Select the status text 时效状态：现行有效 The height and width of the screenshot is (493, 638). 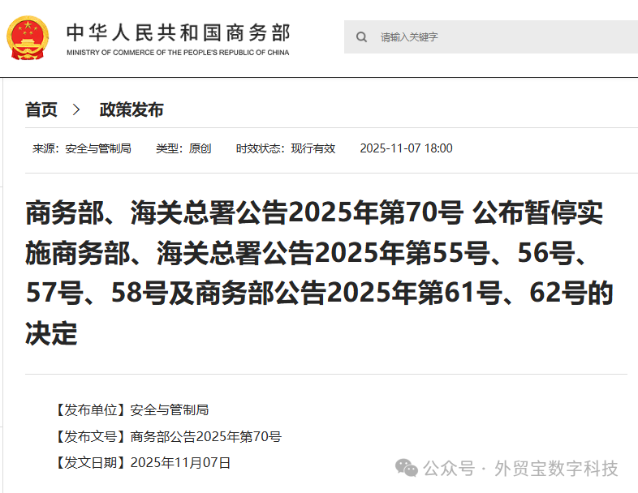(286, 148)
